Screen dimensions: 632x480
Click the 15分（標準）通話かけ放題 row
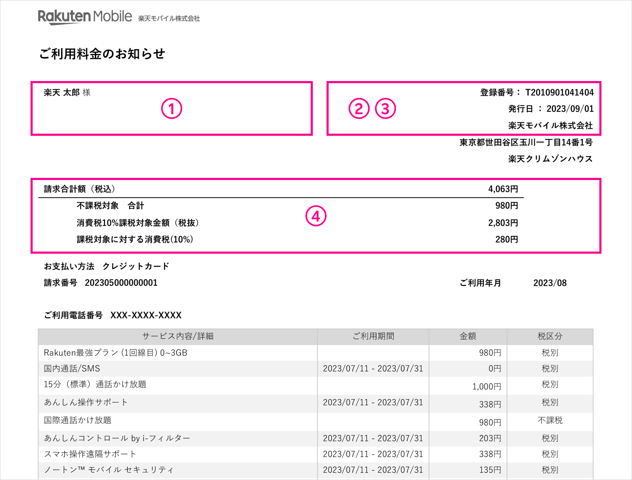pos(315,386)
